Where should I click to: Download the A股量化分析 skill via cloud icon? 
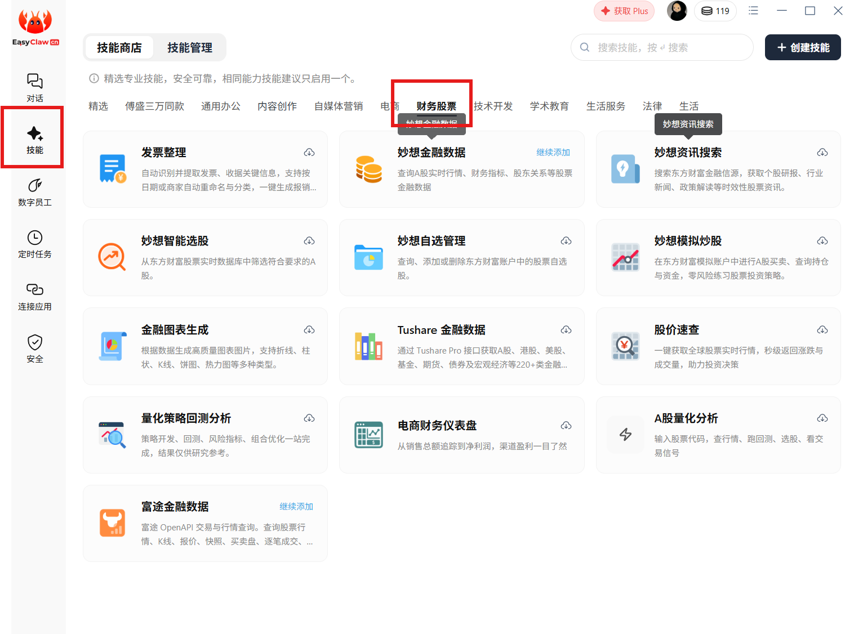click(822, 418)
